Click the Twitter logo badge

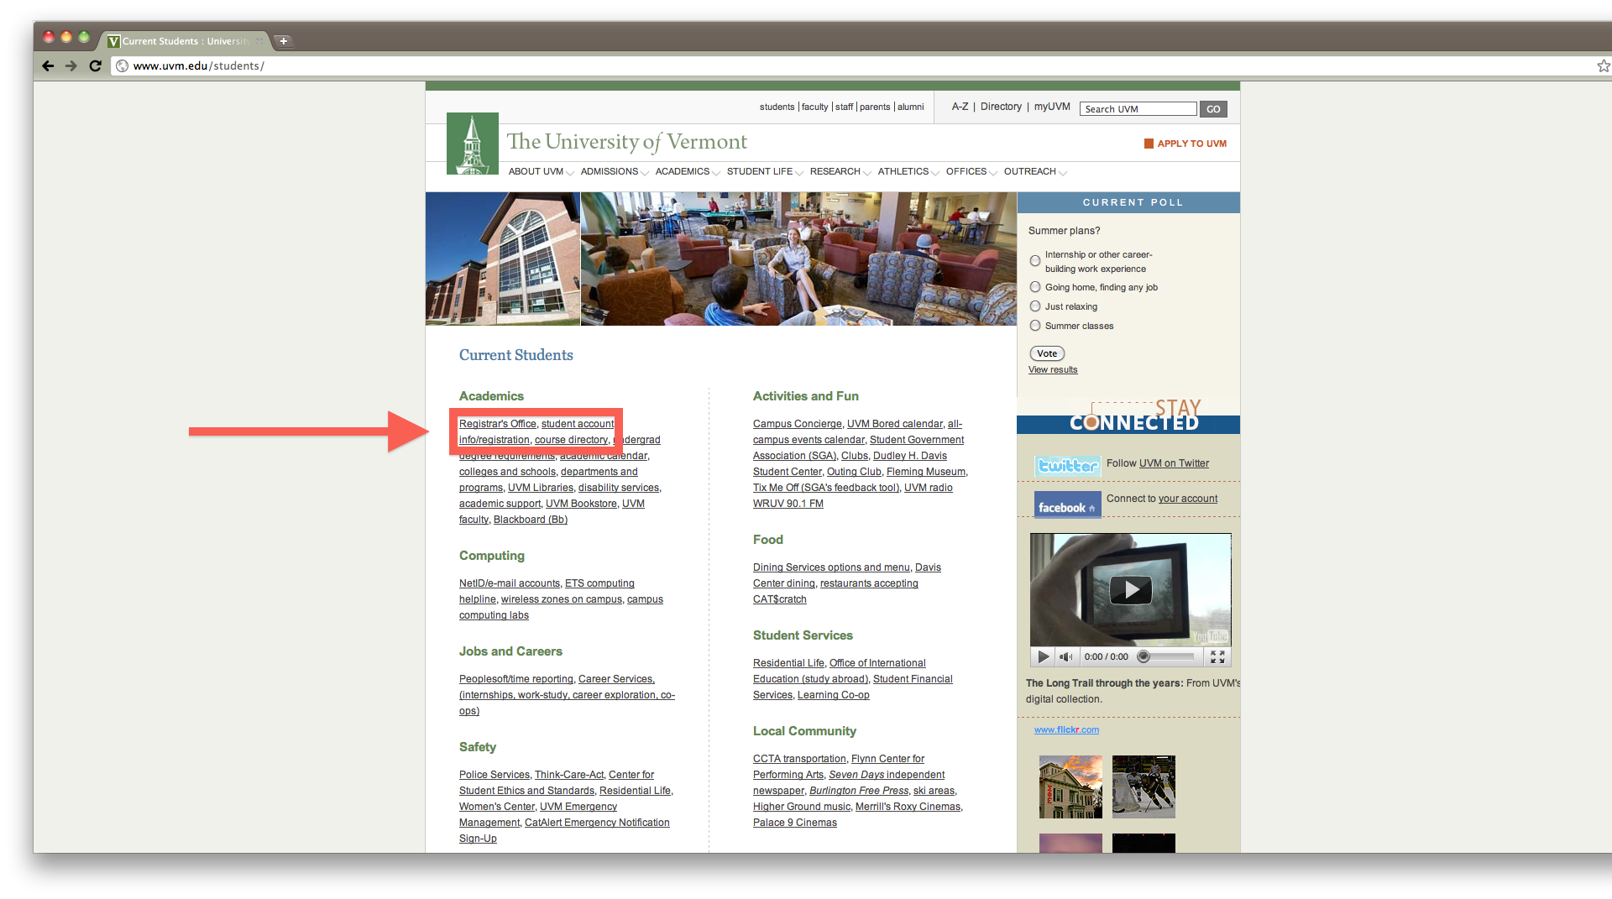pos(1067,465)
